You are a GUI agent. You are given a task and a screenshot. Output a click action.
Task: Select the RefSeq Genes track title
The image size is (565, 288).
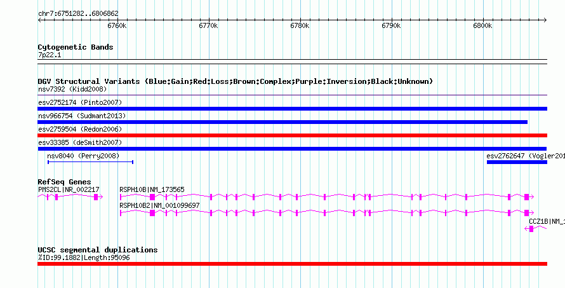(x=65, y=182)
